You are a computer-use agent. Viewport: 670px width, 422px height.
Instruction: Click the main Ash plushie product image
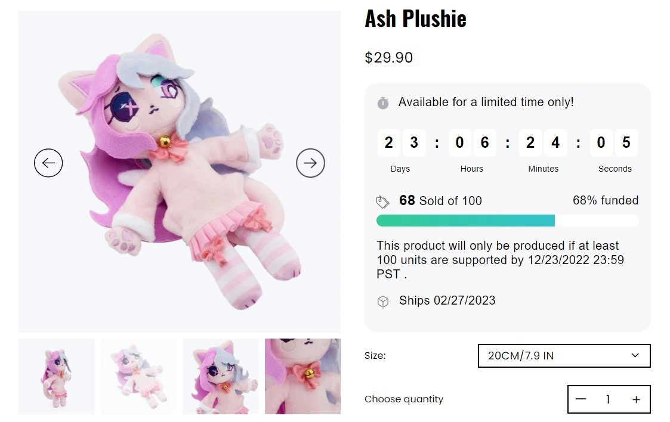point(180,172)
